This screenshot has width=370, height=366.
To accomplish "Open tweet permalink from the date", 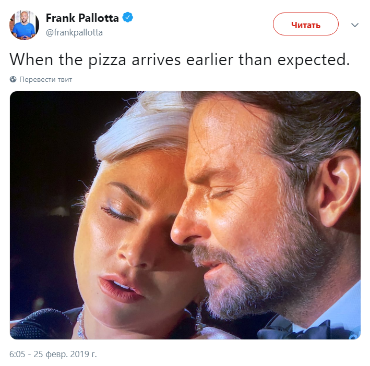I will pyautogui.click(x=53, y=354).
